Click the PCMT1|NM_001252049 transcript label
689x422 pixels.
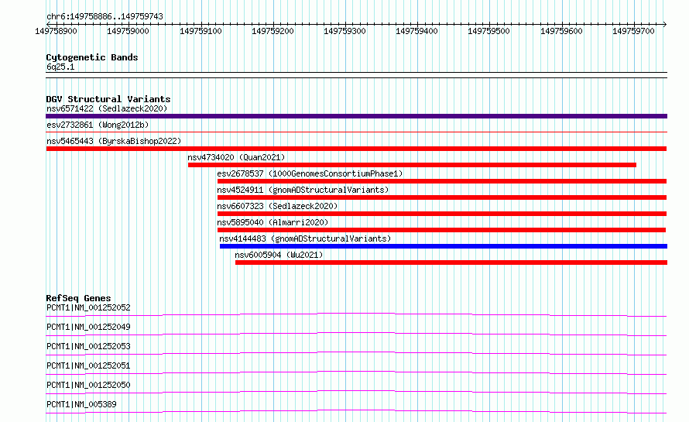[88, 327]
